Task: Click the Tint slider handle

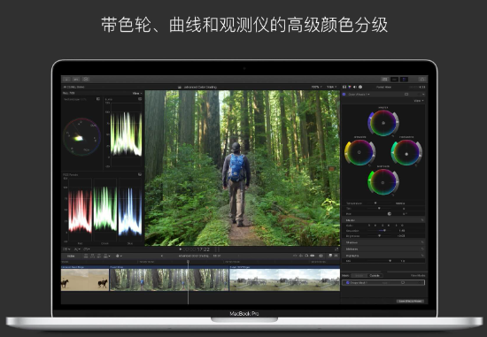Action: [379, 208]
